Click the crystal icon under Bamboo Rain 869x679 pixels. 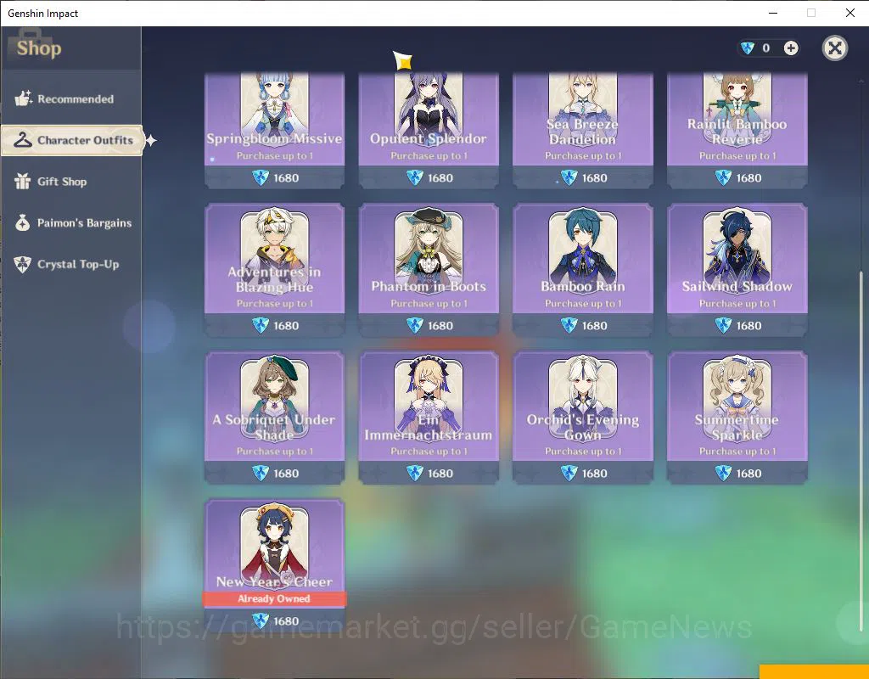pyautogui.click(x=569, y=325)
